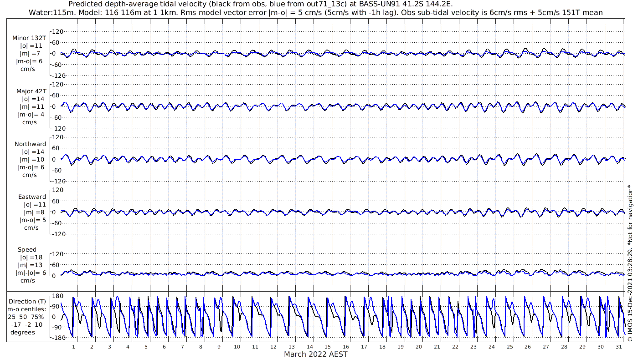This screenshot has width=638, height=364.
Task: Click the "March 2022 AEST" axis title
Action: coord(316,354)
